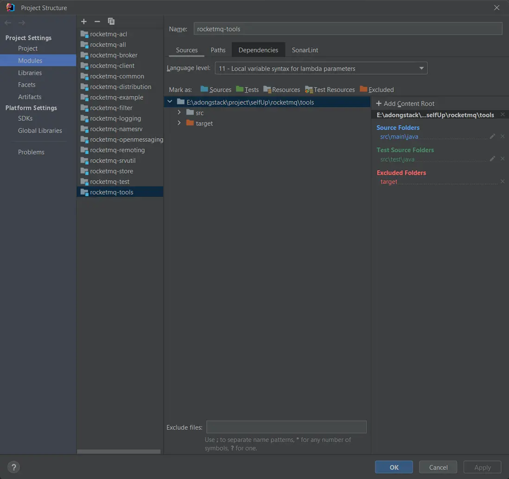Click the add module plus icon
The image size is (509, 479).
click(x=84, y=21)
